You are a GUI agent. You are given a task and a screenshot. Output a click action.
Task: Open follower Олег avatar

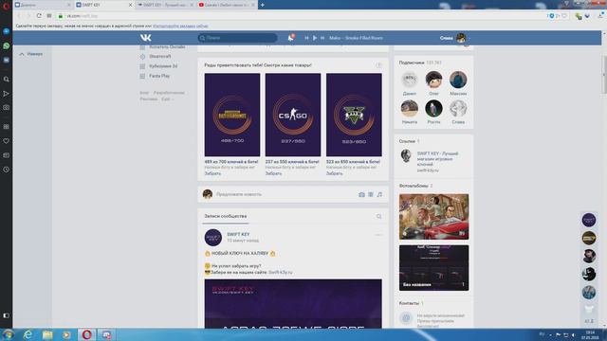point(433,80)
